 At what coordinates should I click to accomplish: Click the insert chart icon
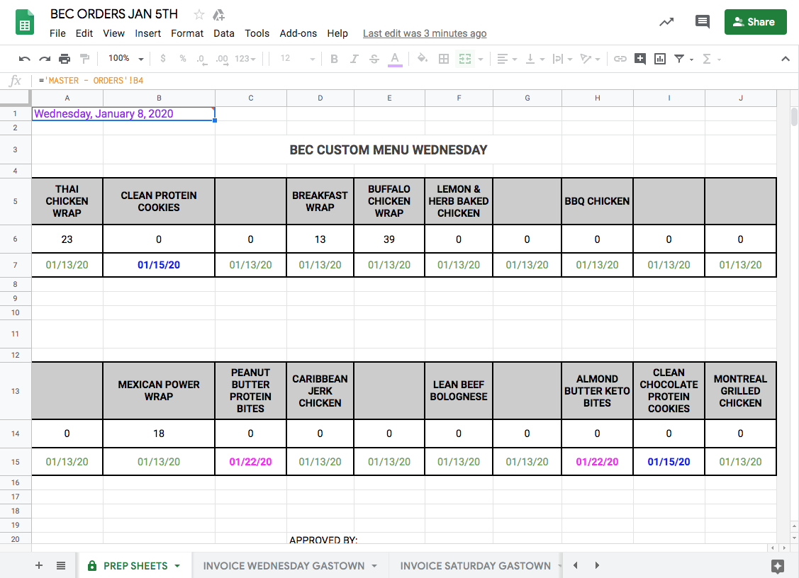(x=660, y=59)
